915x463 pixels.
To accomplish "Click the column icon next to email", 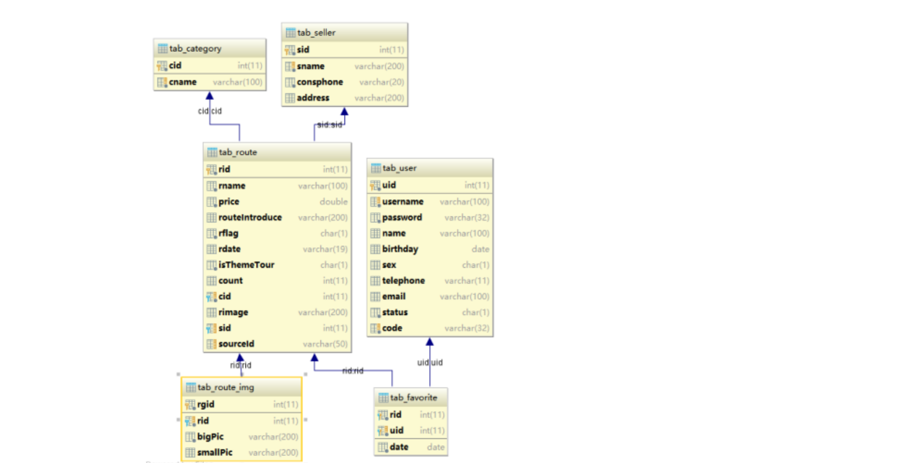I will 375,297.
